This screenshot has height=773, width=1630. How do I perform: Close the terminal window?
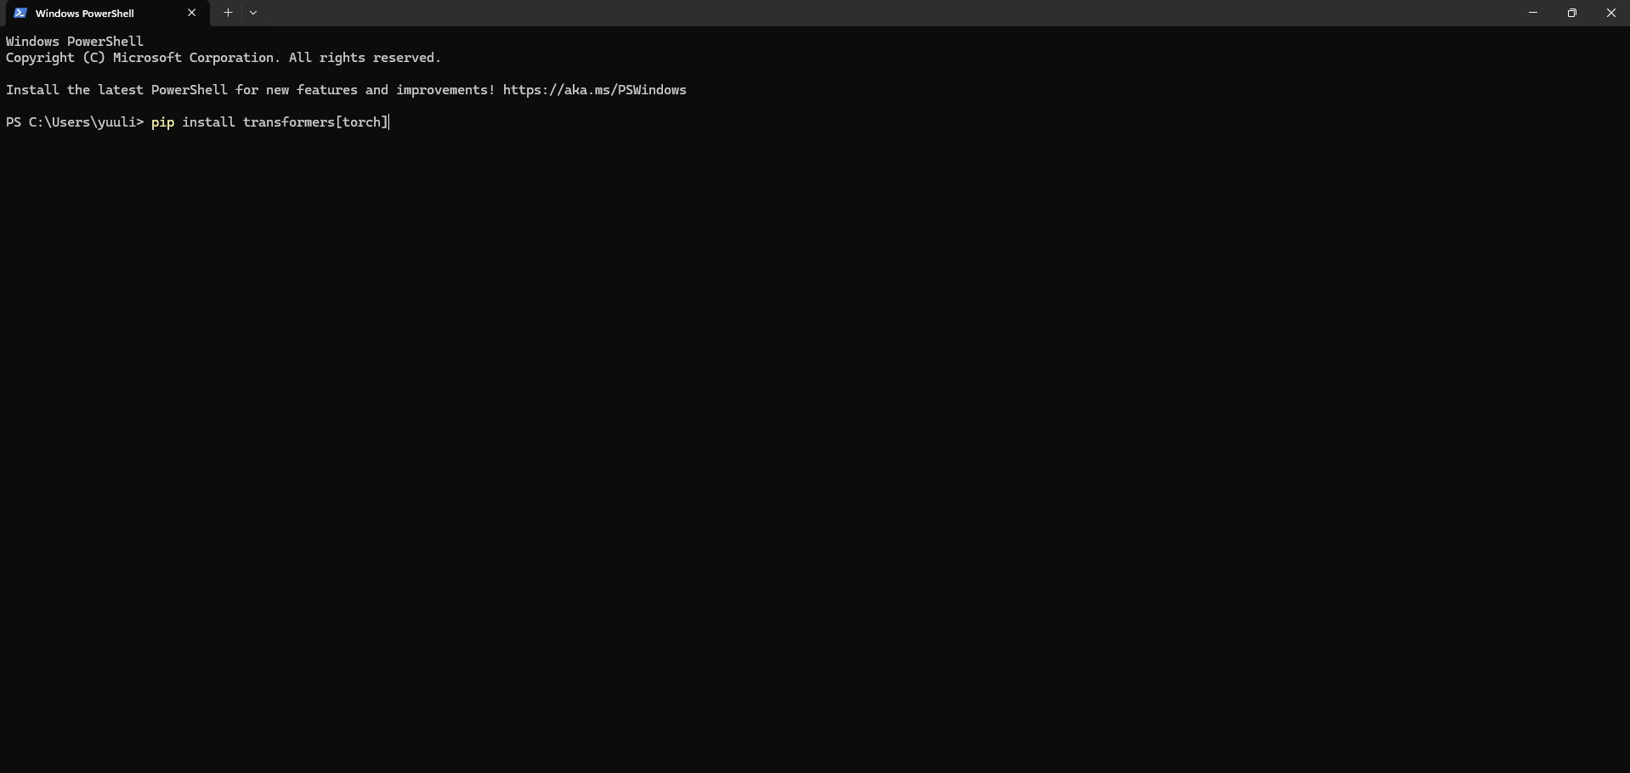pos(1610,13)
